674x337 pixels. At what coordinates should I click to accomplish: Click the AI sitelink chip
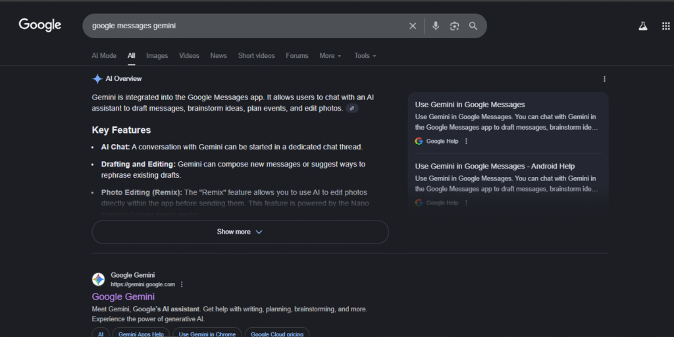pyautogui.click(x=101, y=334)
